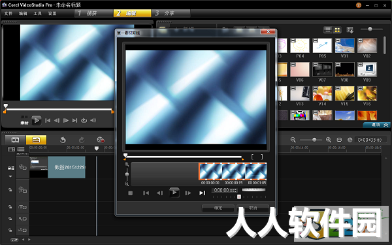Screen dimensions: 392x245
Task: Select clip 截图20151229 on timeline
Action: tap(57, 167)
